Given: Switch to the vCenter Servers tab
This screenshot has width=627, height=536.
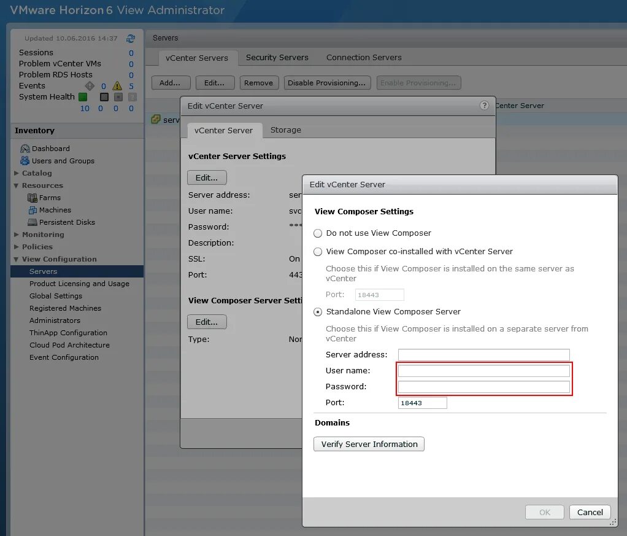Looking at the screenshot, I should tap(197, 58).
